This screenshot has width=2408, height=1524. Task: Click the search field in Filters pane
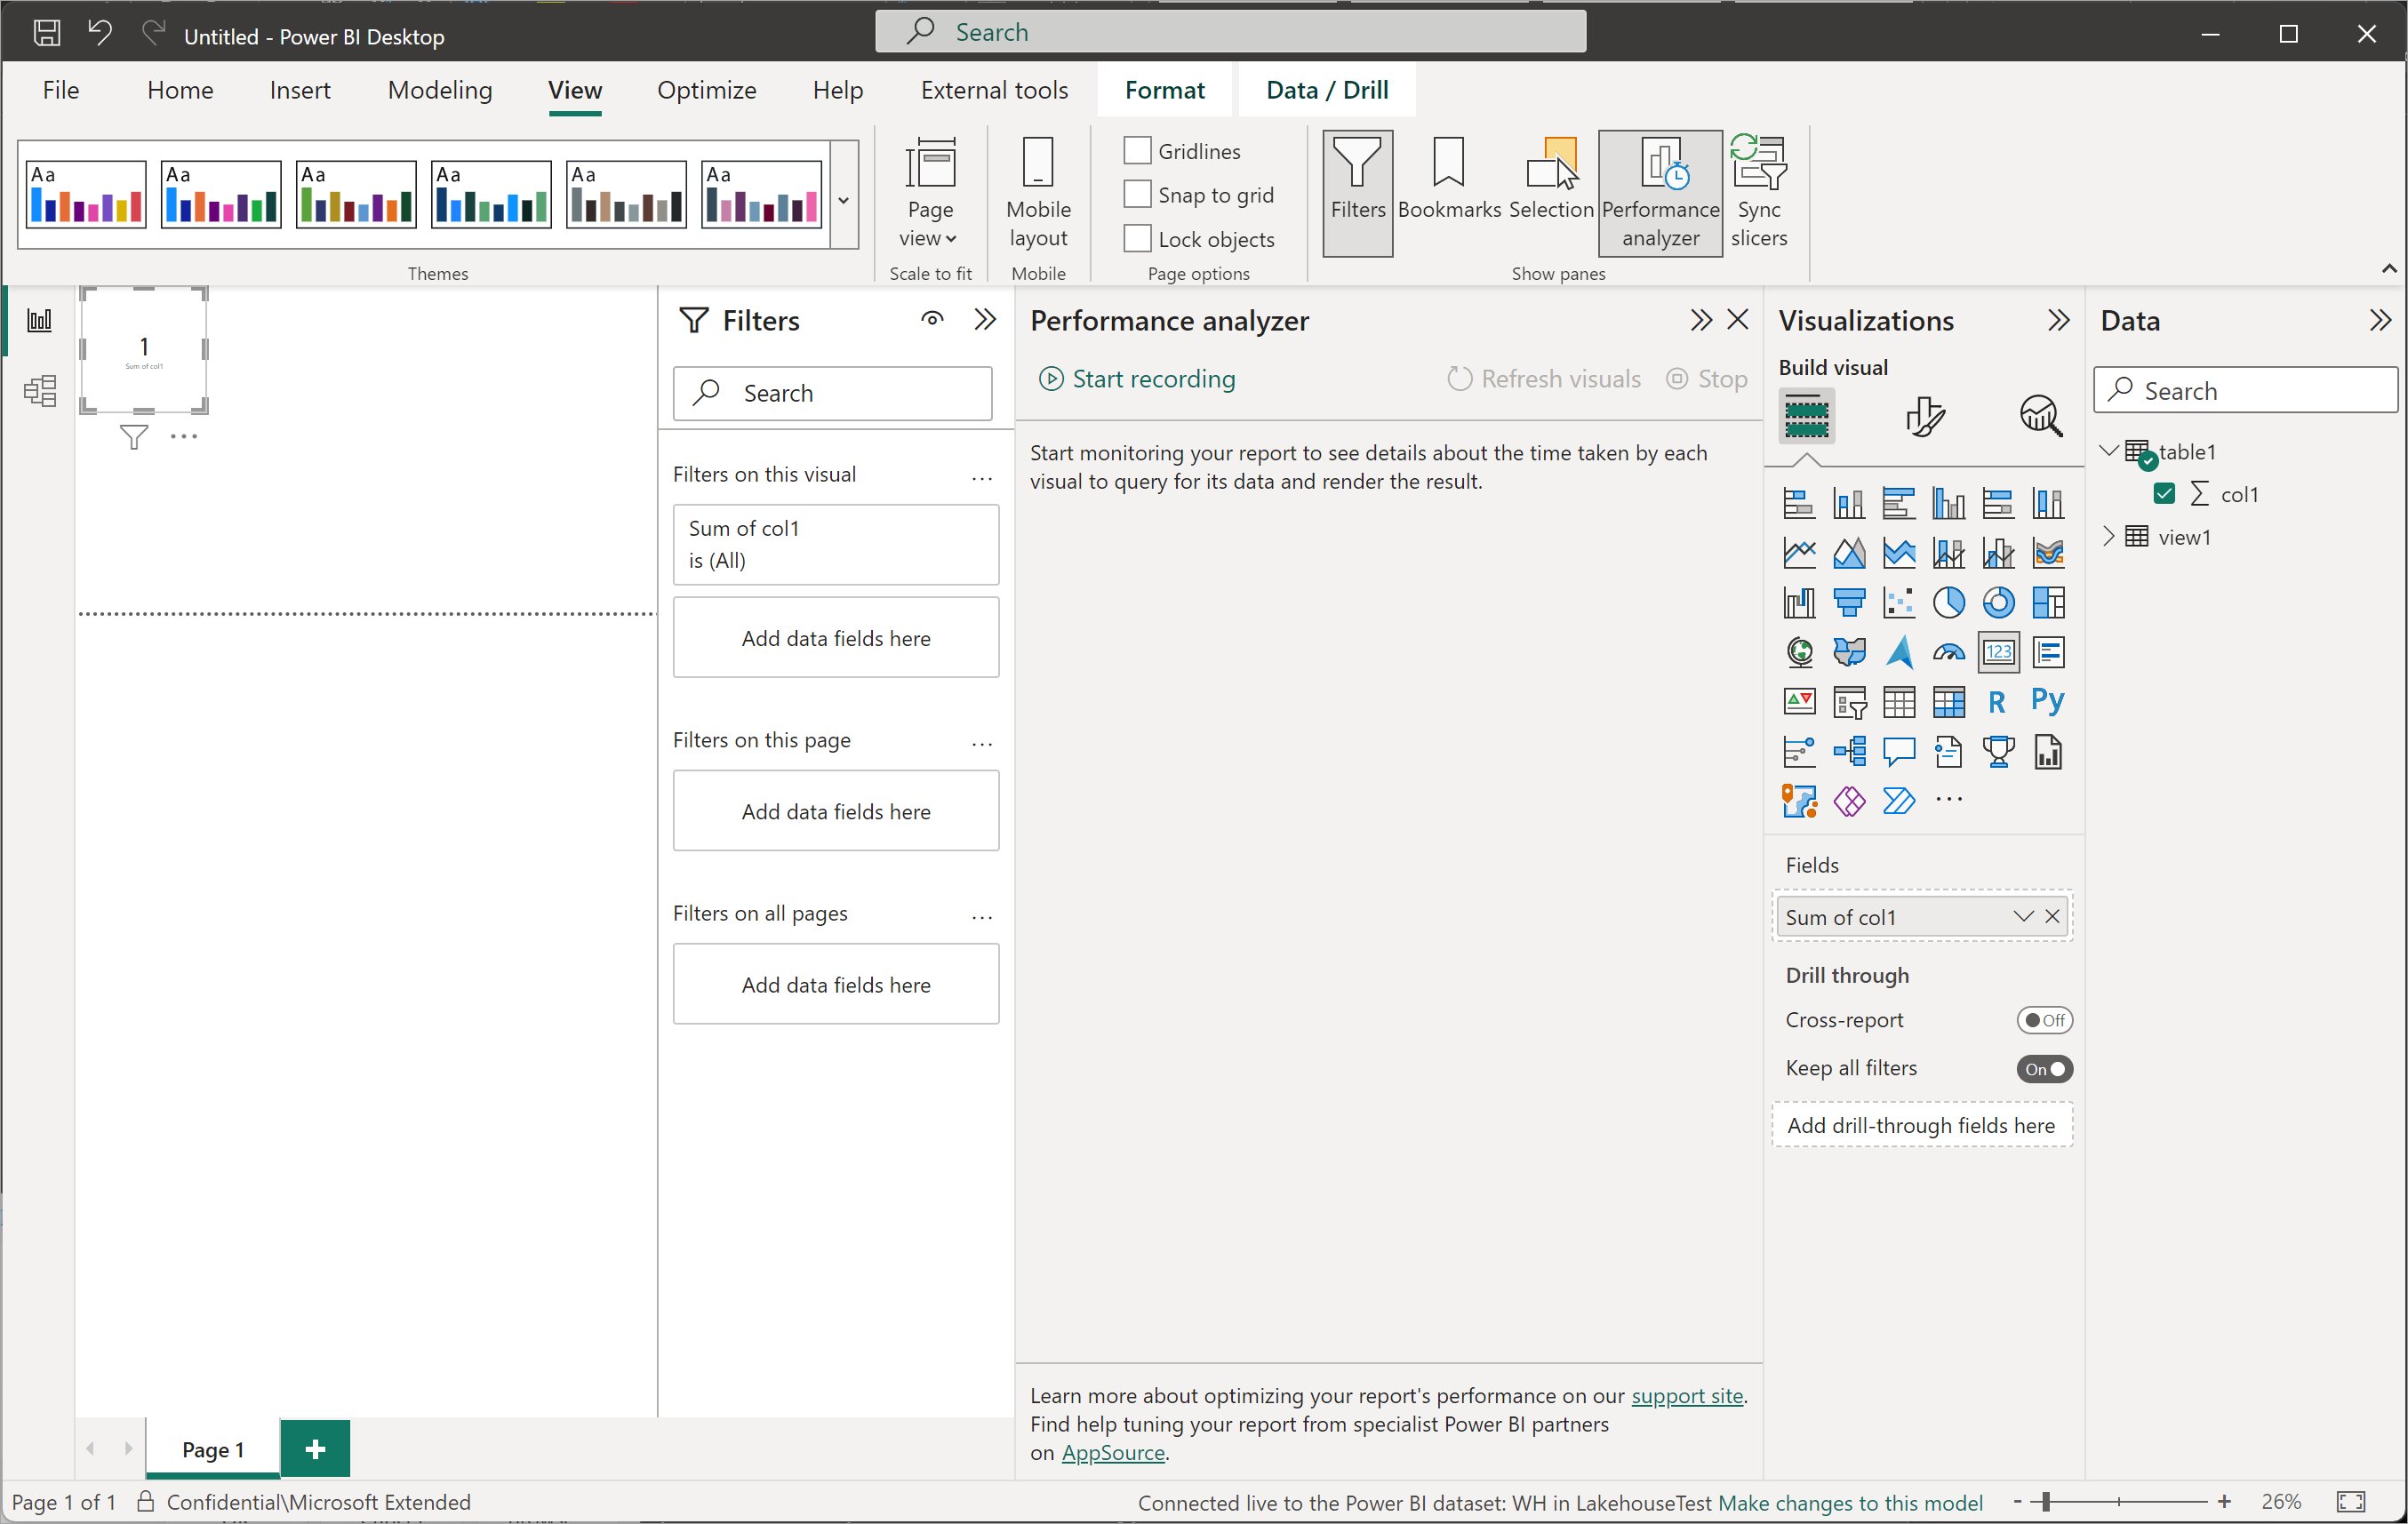click(836, 391)
